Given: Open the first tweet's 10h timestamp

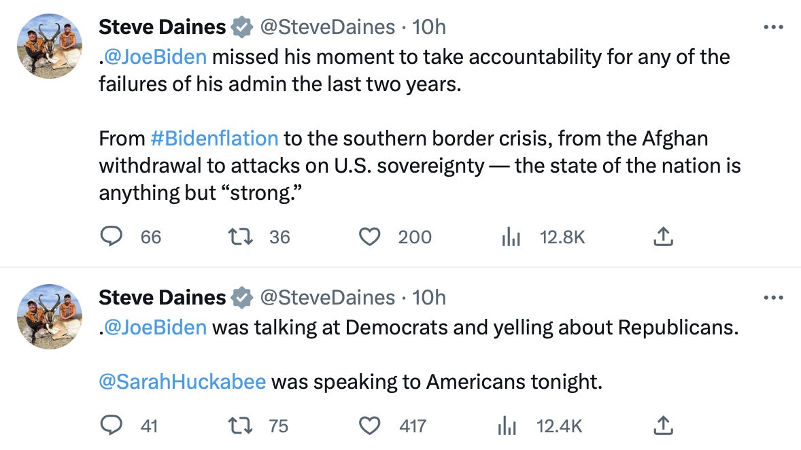Looking at the screenshot, I should point(430,27).
